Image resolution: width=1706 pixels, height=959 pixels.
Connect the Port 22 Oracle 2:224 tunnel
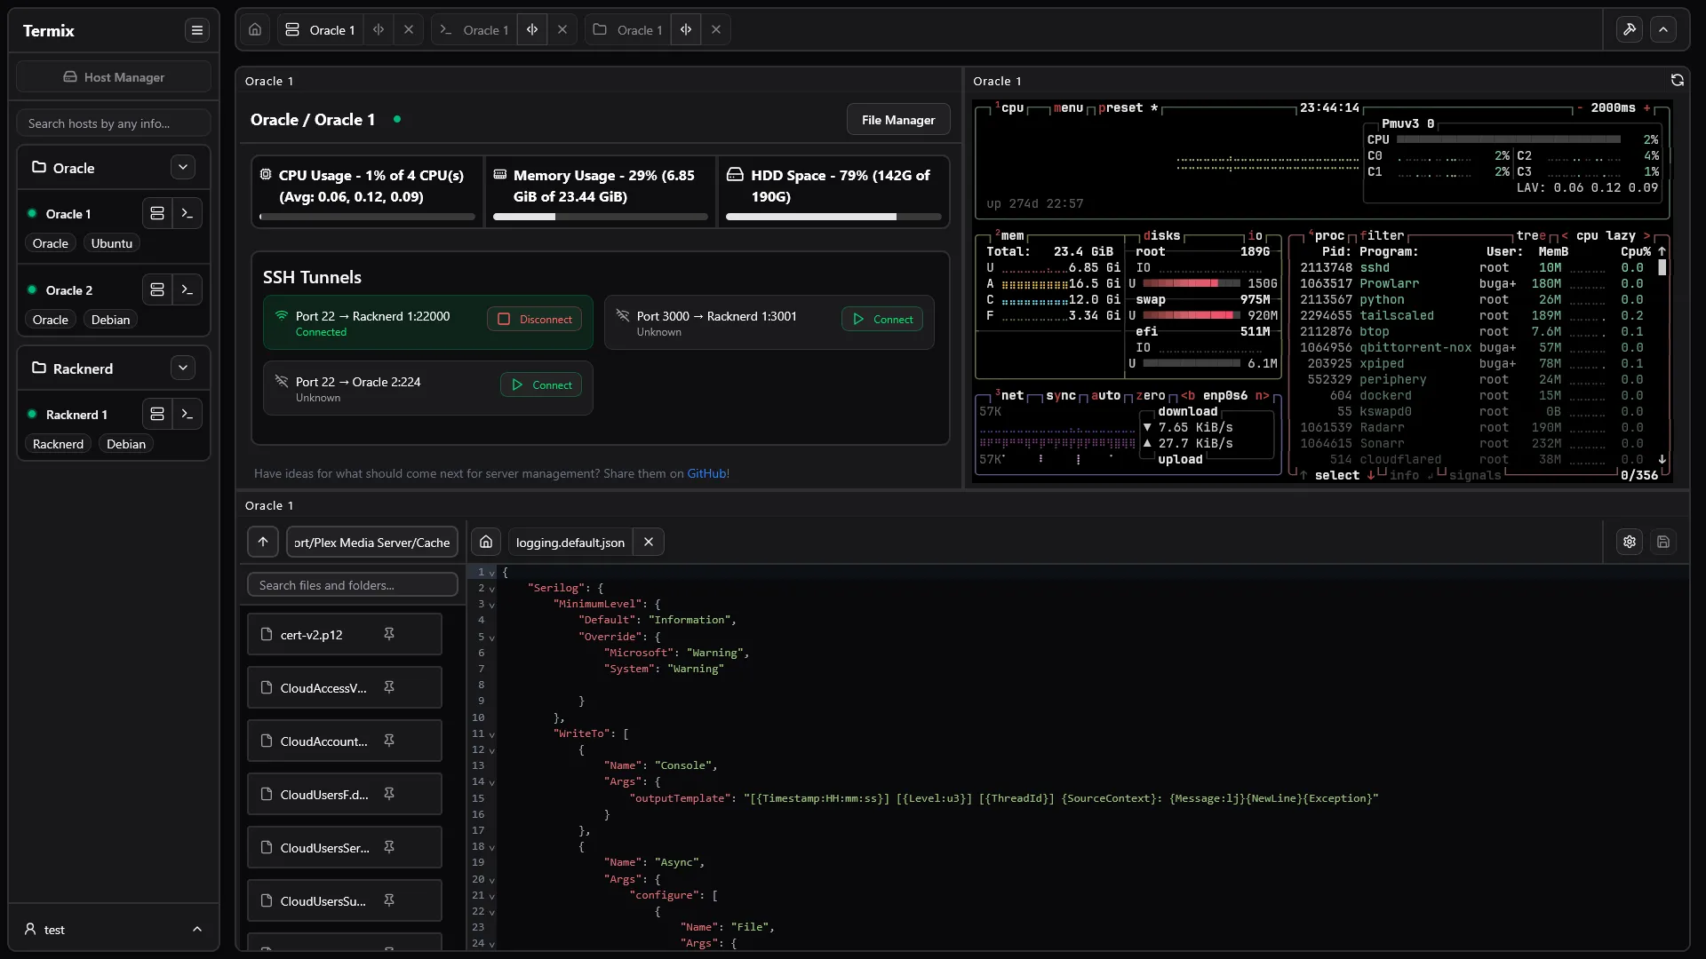[x=541, y=384]
